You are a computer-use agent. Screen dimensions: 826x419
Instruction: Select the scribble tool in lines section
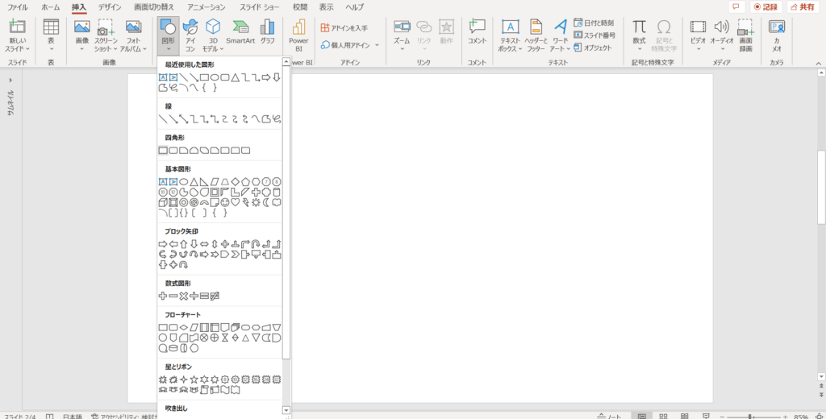tap(277, 119)
